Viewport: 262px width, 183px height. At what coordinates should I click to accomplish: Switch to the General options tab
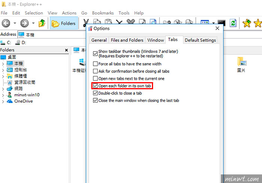[x=99, y=40]
